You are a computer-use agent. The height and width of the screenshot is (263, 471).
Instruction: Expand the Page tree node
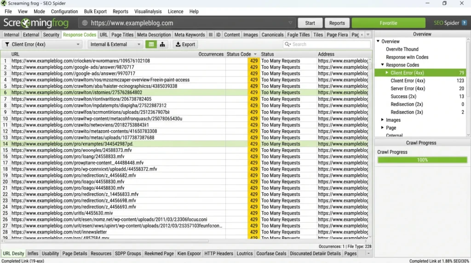pyautogui.click(x=382, y=127)
